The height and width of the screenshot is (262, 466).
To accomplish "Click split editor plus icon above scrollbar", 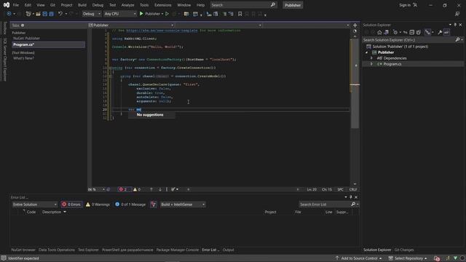I will [x=355, y=25].
